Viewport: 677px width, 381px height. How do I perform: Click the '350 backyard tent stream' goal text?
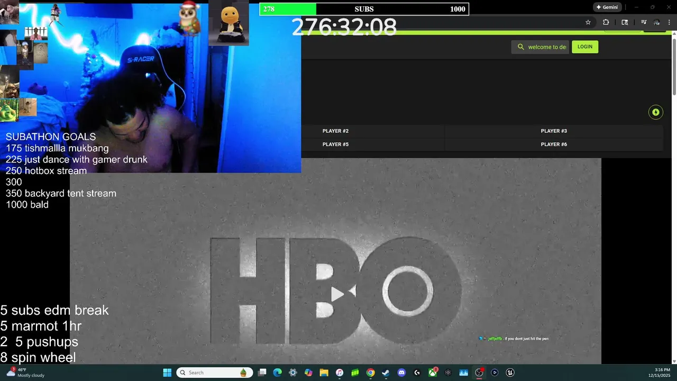[61, 193]
